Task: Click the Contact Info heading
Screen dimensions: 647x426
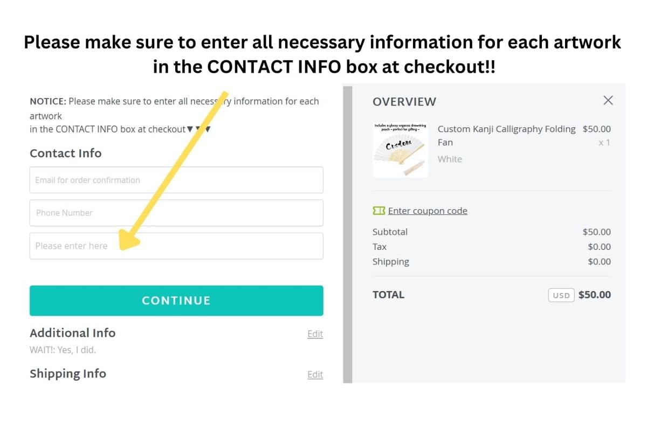Action: tap(65, 153)
